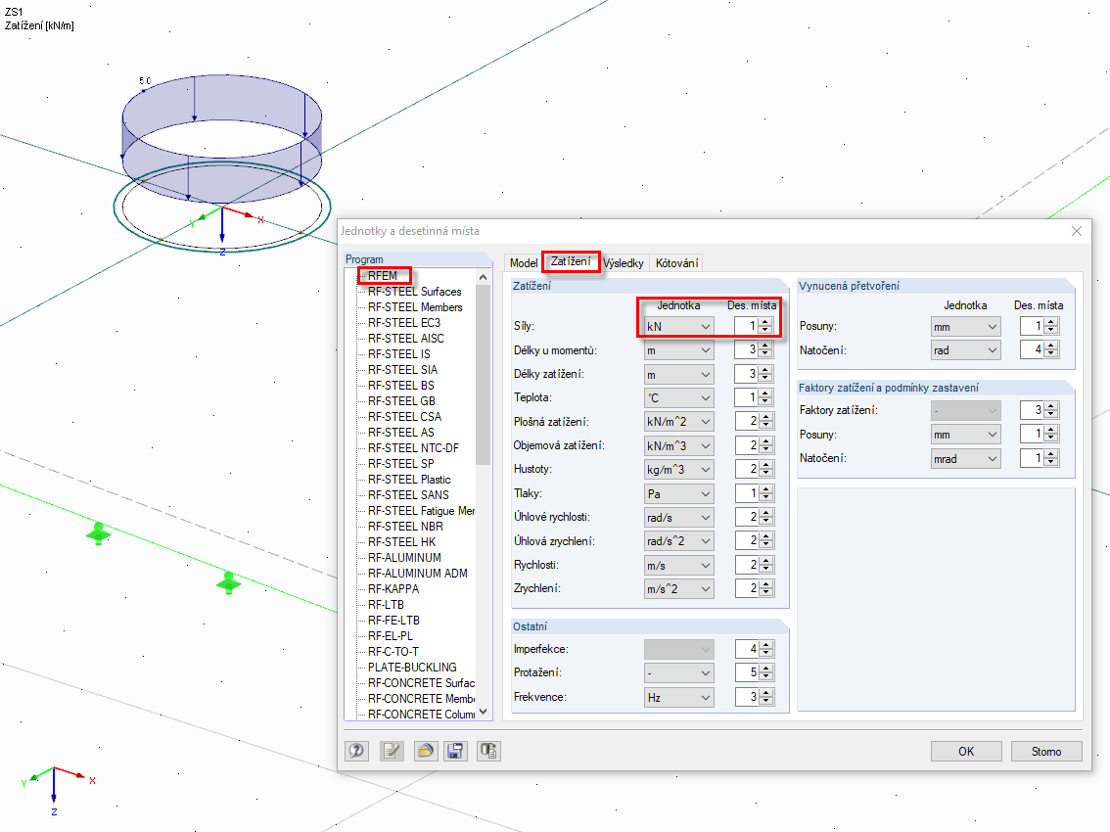Switch to the Výsledky tab

pyautogui.click(x=623, y=262)
